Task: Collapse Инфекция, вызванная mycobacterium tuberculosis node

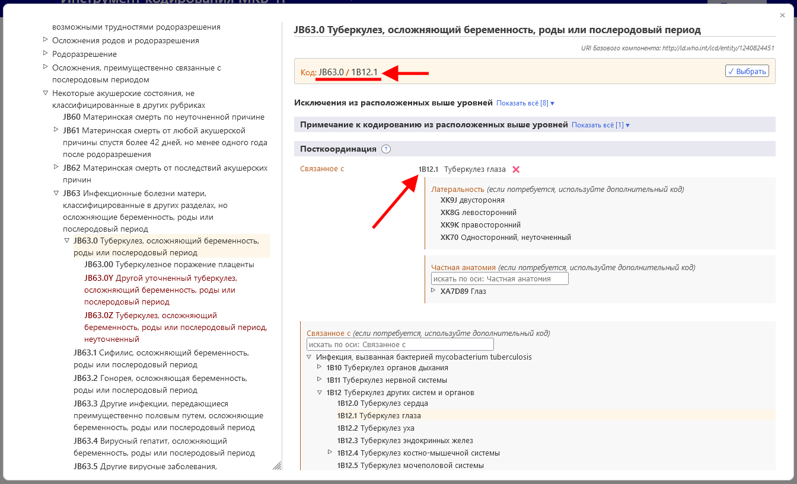Action: (x=309, y=357)
